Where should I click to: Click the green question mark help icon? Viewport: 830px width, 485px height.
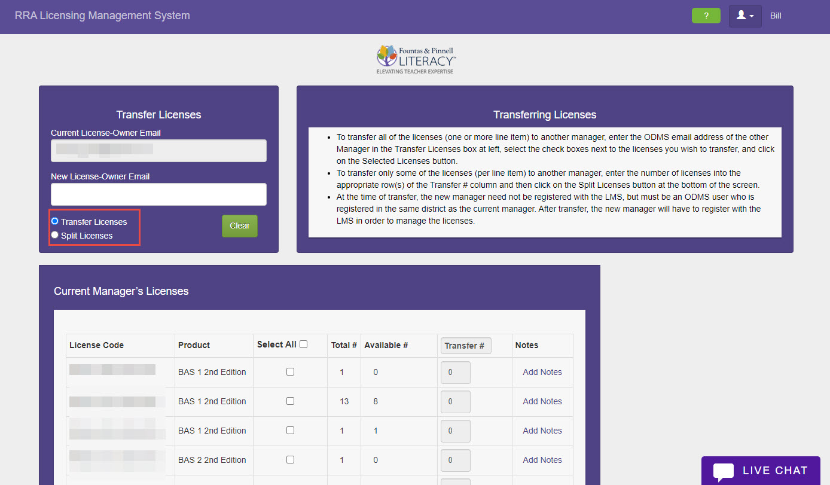[x=706, y=16]
